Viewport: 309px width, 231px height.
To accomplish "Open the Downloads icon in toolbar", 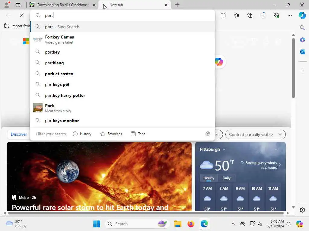I will [x=263, y=15].
